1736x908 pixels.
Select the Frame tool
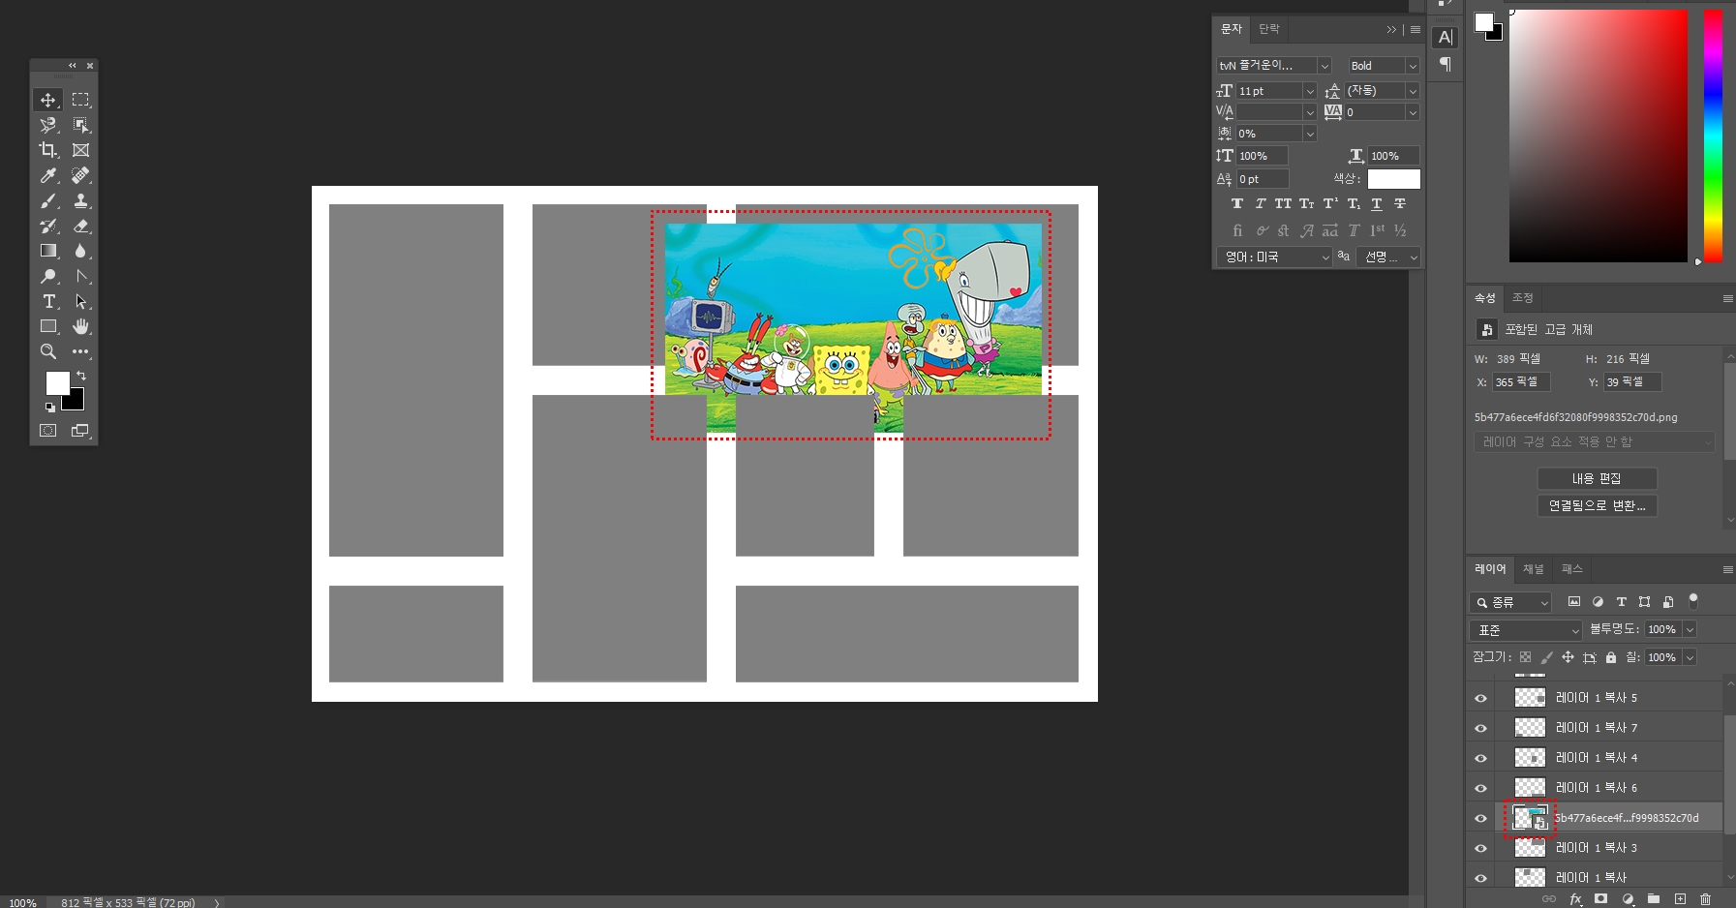click(80, 150)
